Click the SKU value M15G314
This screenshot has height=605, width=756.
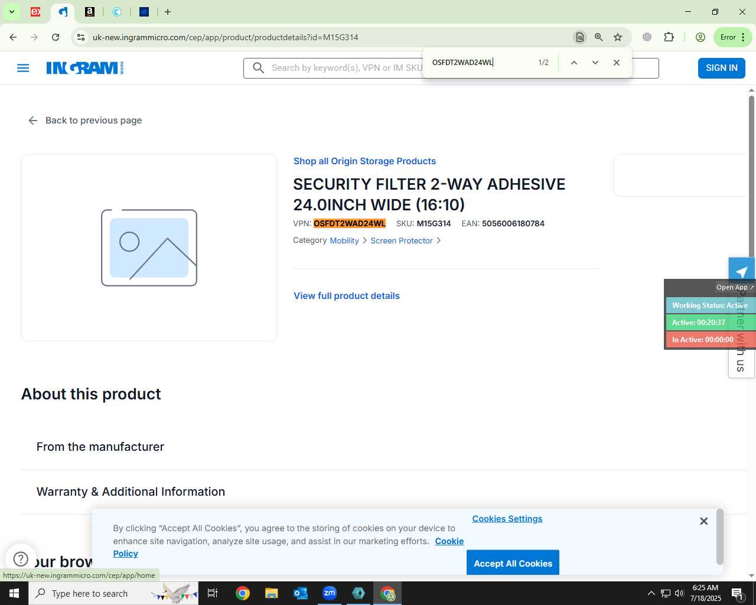pos(434,223)
